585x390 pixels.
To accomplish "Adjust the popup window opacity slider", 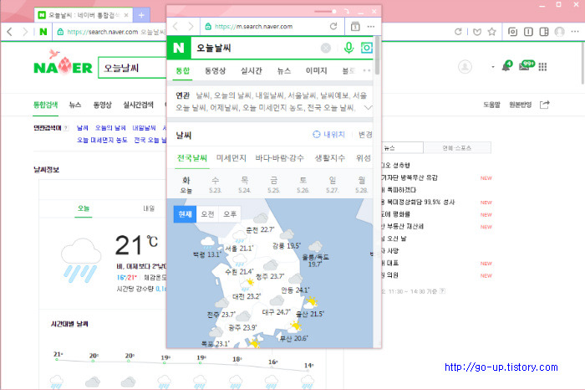I will coord(325,12).
